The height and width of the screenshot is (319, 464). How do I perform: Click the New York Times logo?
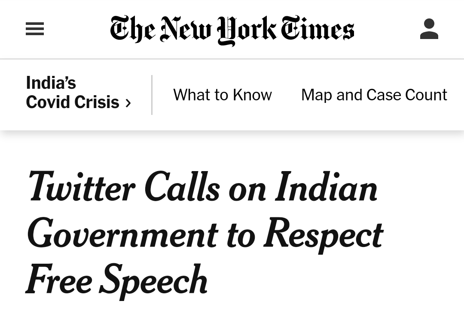[232, 30]
